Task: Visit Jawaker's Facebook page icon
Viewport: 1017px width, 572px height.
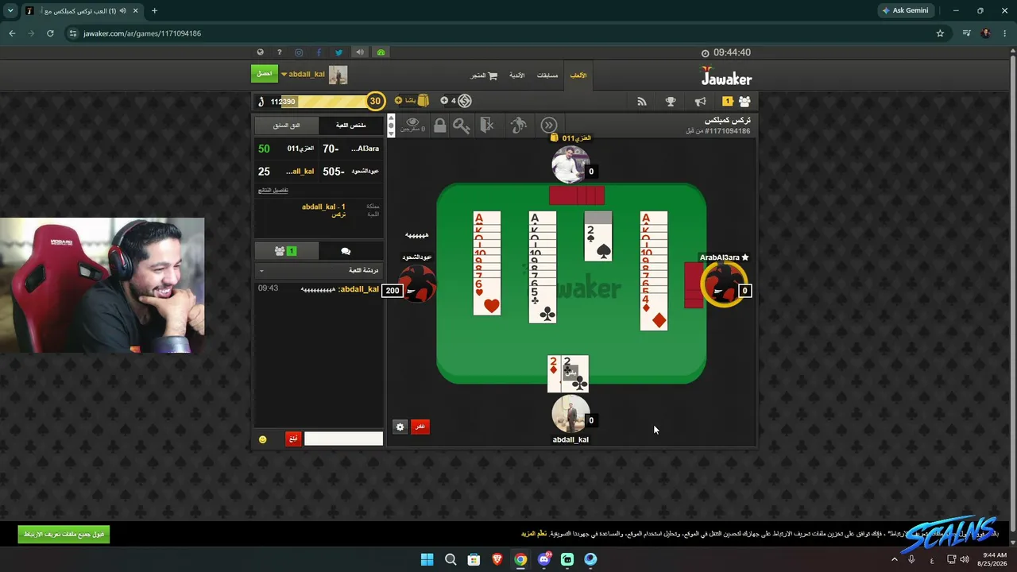Action: 319,52
